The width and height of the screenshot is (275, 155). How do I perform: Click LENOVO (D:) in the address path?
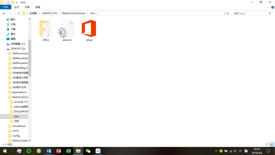point(49,13)
